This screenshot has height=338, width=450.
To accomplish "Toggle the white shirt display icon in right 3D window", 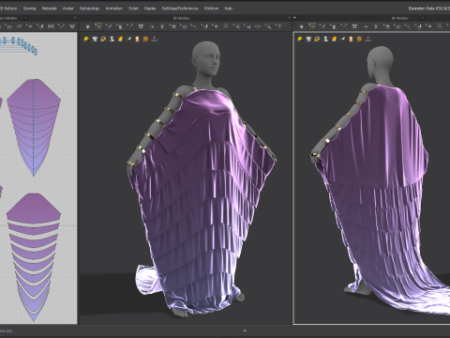I will (x=308, y=38).
